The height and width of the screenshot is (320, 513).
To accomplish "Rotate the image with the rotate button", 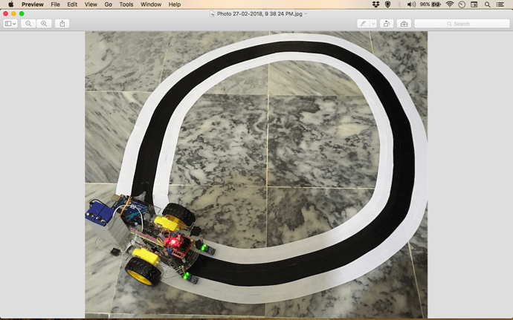I will pyautogui.click(x=387, y=24).
